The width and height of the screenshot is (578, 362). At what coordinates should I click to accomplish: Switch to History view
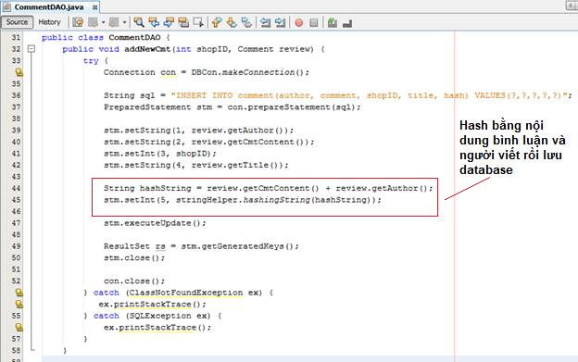tap(49, 22)
